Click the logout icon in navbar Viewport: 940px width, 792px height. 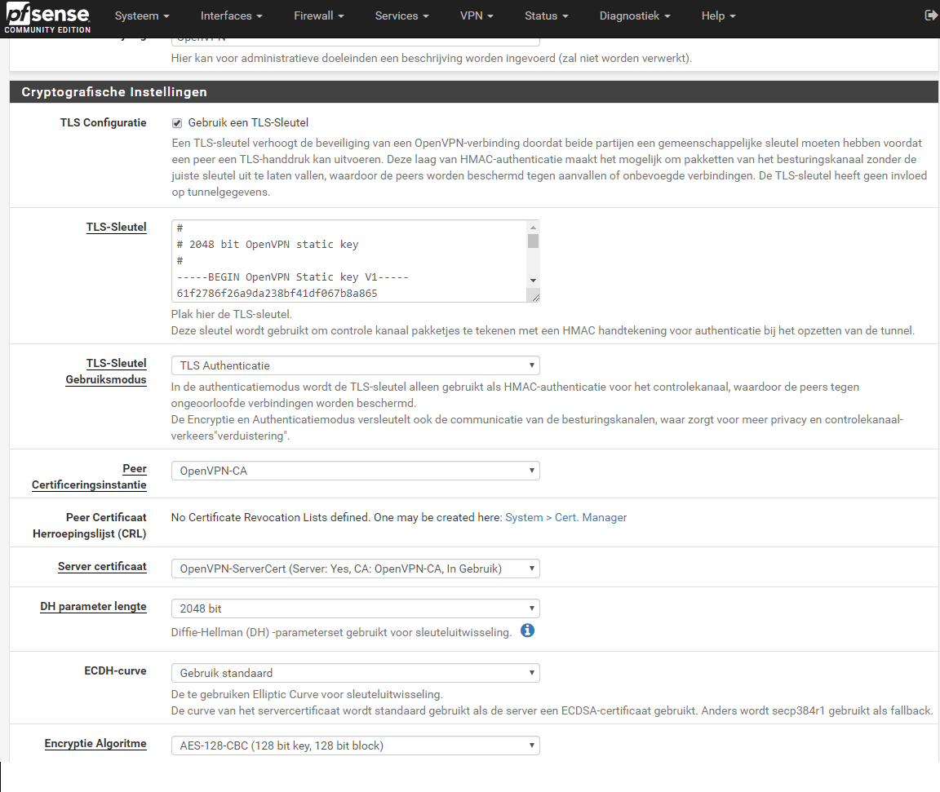[931, 15]
